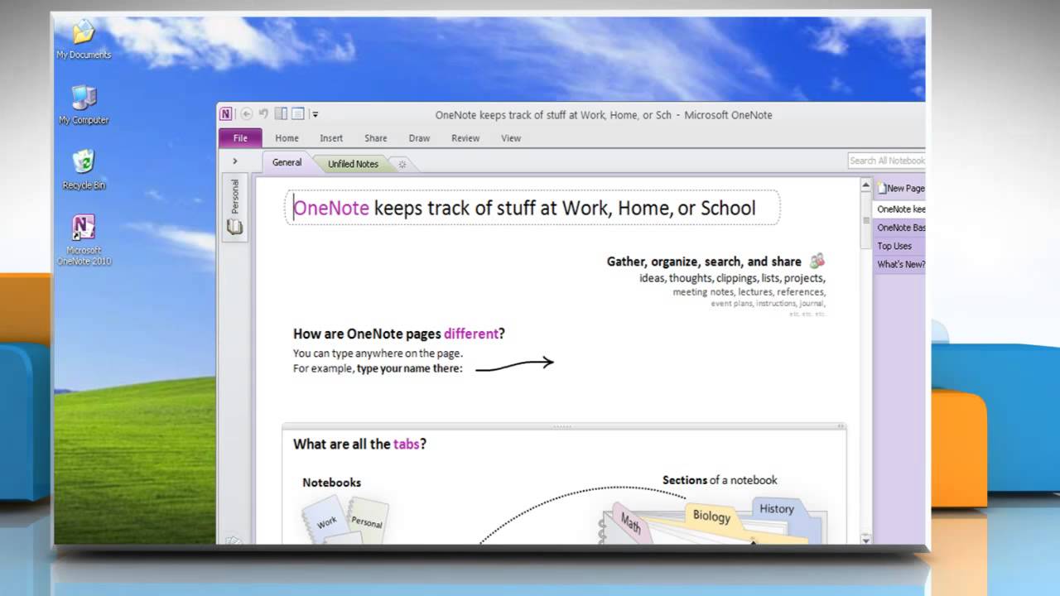Open the File tab
Screen dimensions: 1060x596
point(240,138)
